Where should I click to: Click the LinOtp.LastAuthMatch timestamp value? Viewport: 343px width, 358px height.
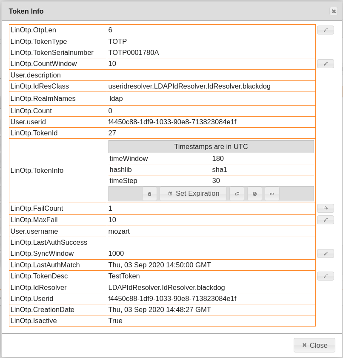pos(160,265)
